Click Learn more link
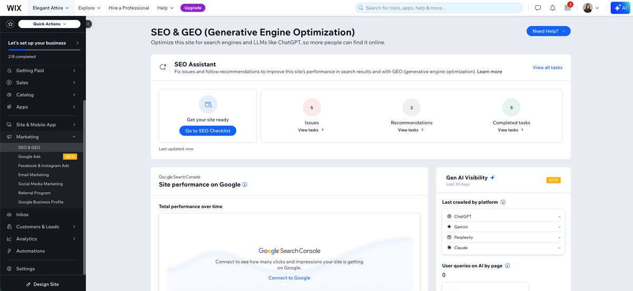The image size is (633, 291). point(490,71)
